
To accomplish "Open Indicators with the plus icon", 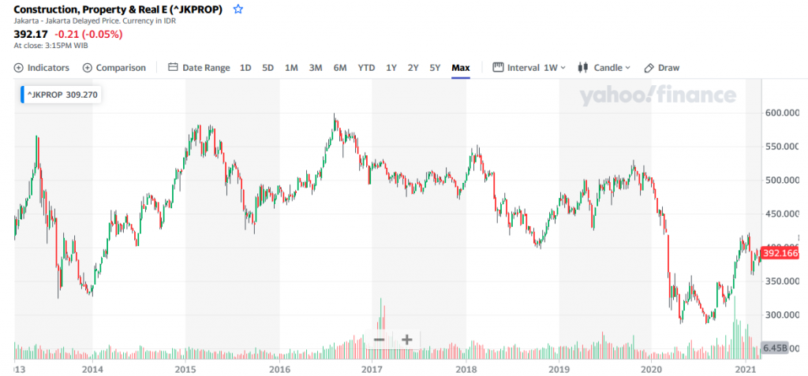I will click(19, 68).
